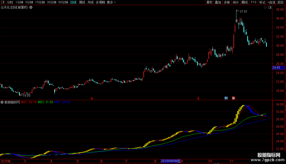
Task: Click the 2025年 label on the time axis
Action: coord(6,161)
